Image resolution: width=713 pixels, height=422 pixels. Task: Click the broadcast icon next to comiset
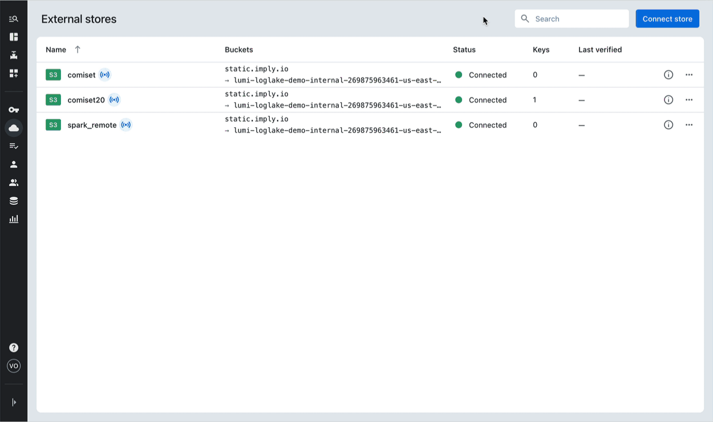coord(105,75)
